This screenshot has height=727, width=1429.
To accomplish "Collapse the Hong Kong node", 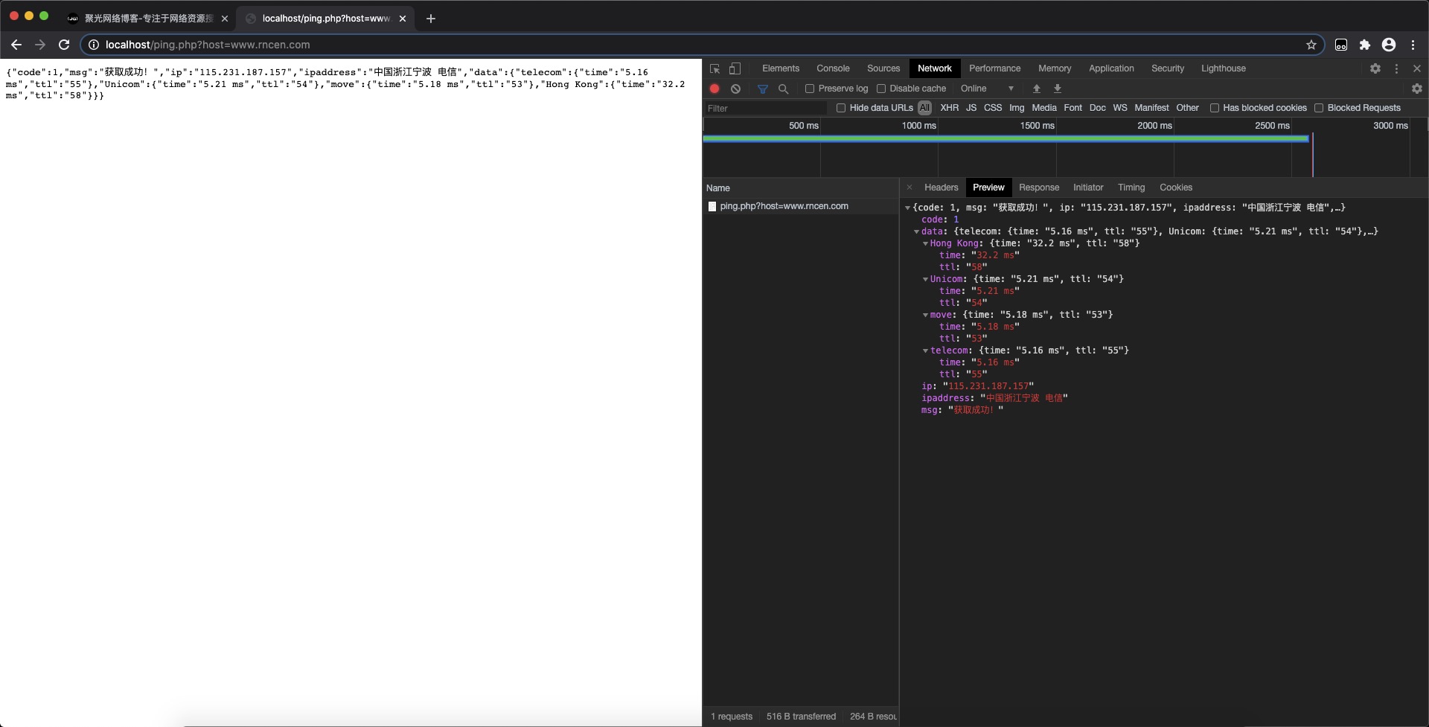I will coord(926,244).
